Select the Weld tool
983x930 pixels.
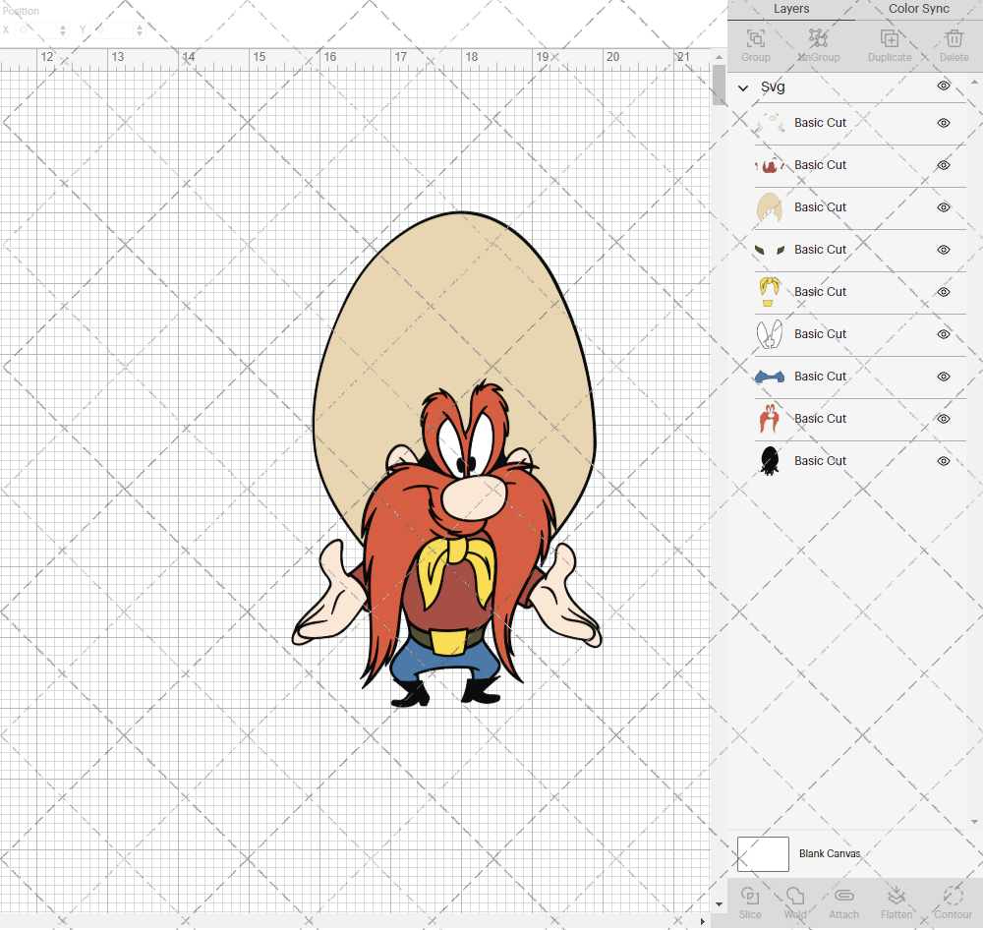(x=795, y=896)
